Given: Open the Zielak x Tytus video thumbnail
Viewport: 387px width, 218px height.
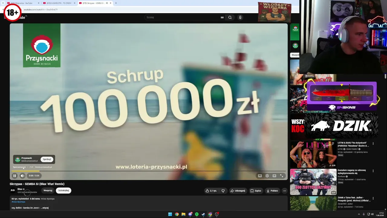Looking at the screenshot, I should click(x=313, y=203).
